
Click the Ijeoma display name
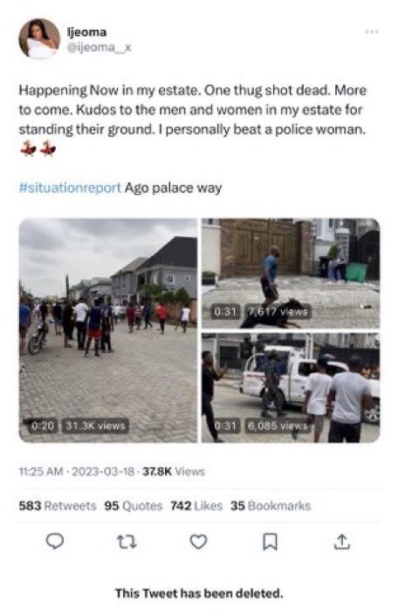click(x=86, y=31)
